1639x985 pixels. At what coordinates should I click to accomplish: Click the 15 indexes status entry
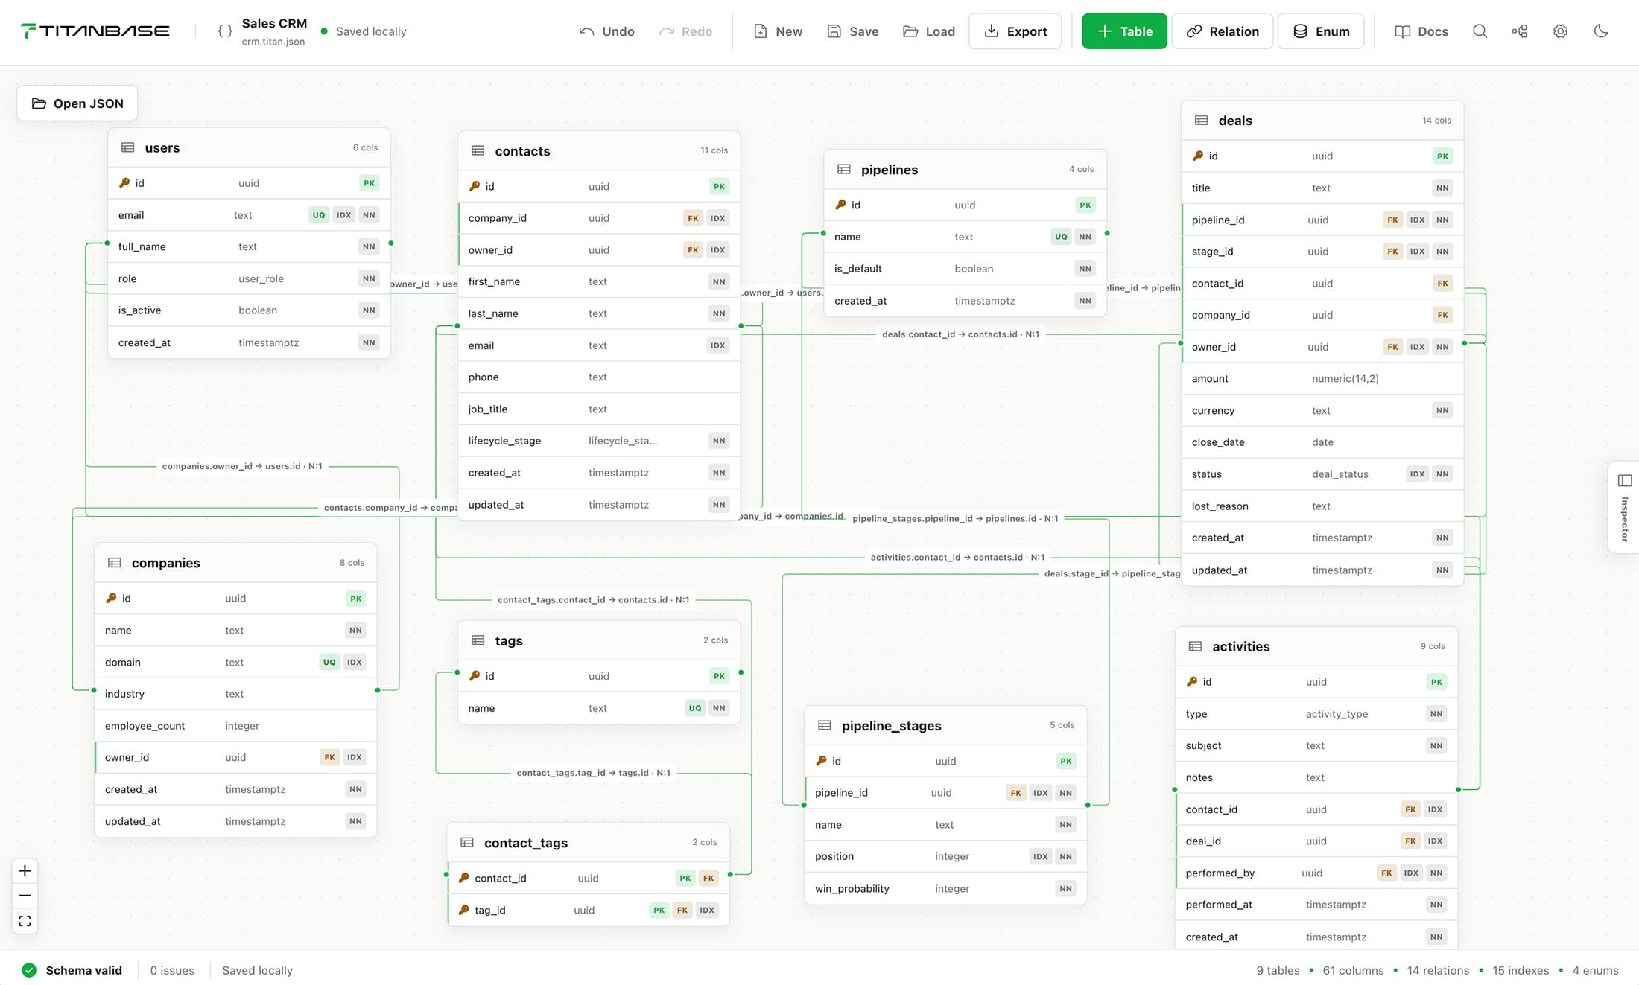1521,970
